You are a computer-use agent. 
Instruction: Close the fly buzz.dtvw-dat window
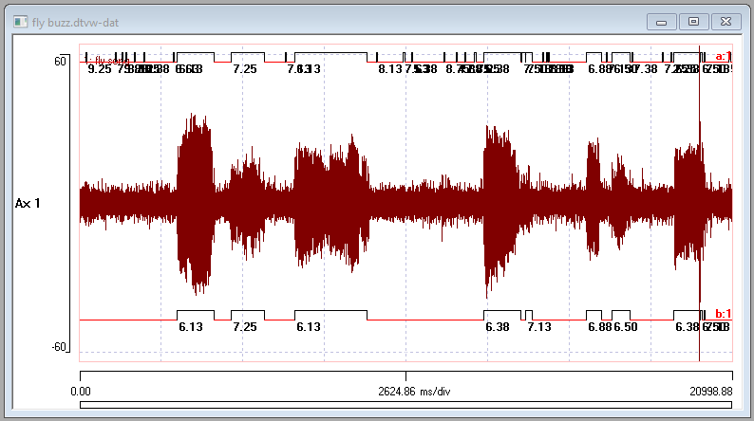pyautogui.click(x=726, y=22)
